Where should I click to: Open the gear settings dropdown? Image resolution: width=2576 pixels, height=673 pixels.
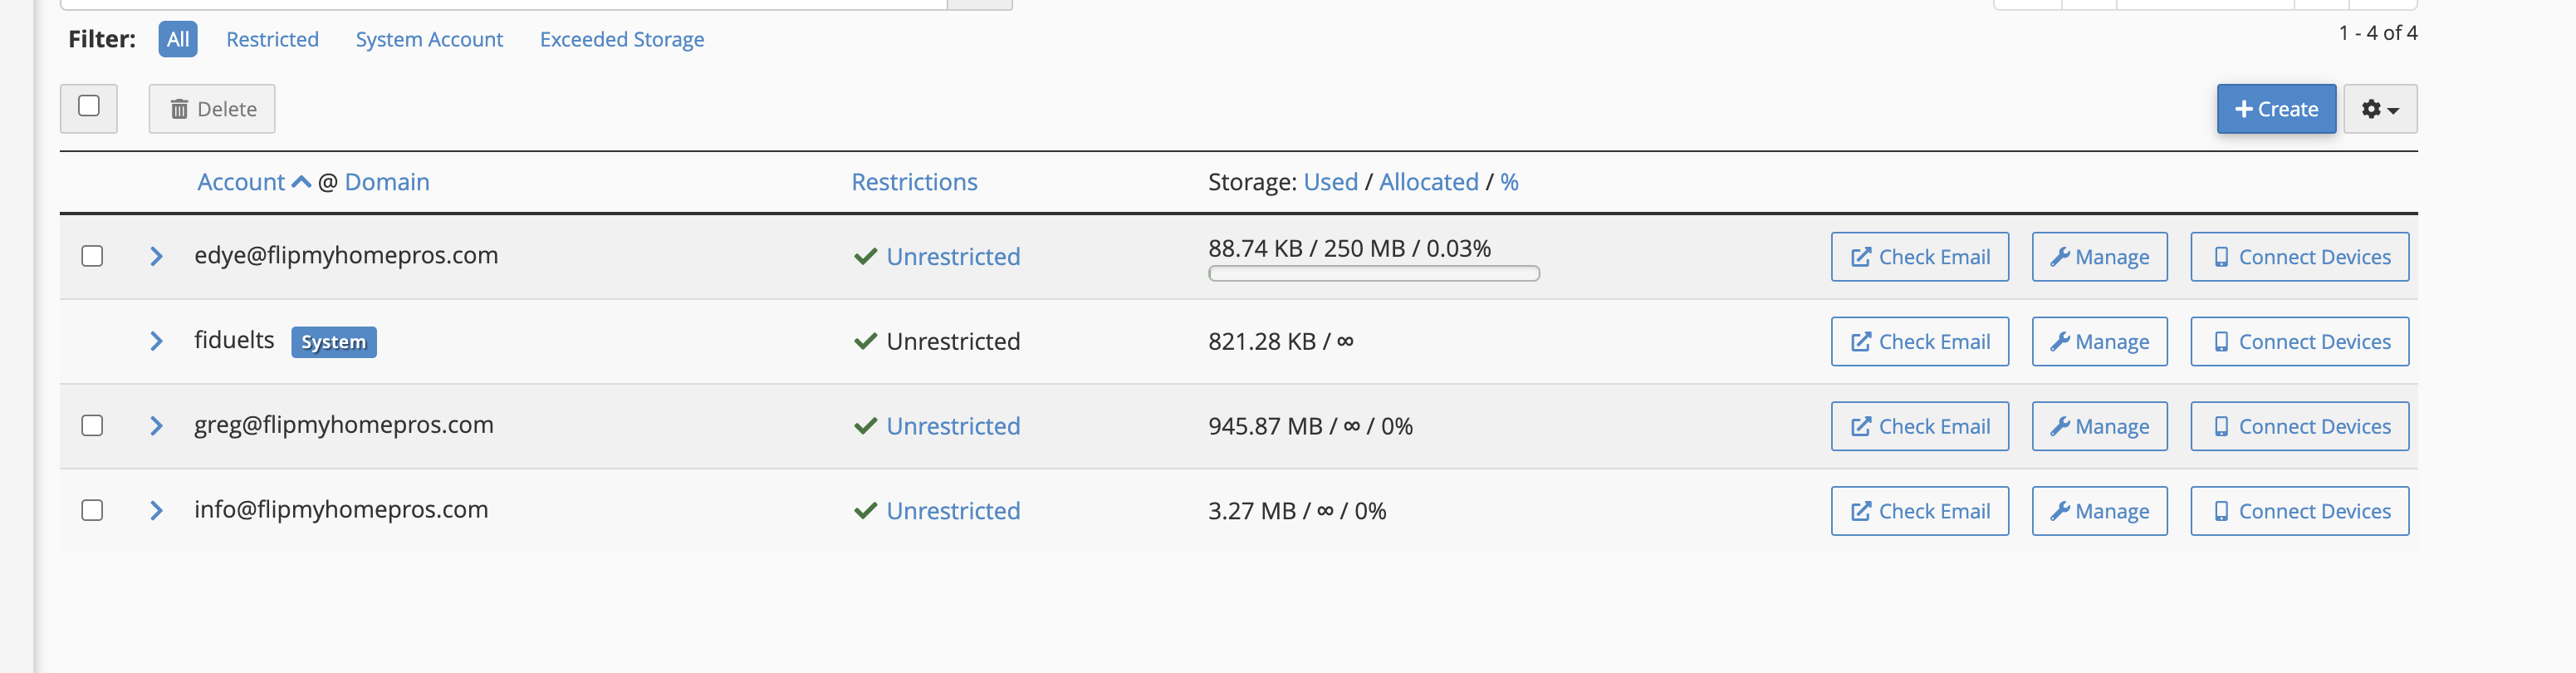(x=2379, y=109)
